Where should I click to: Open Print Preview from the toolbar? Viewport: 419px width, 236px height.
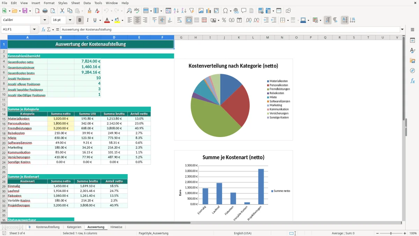click(x=52, y=11)
